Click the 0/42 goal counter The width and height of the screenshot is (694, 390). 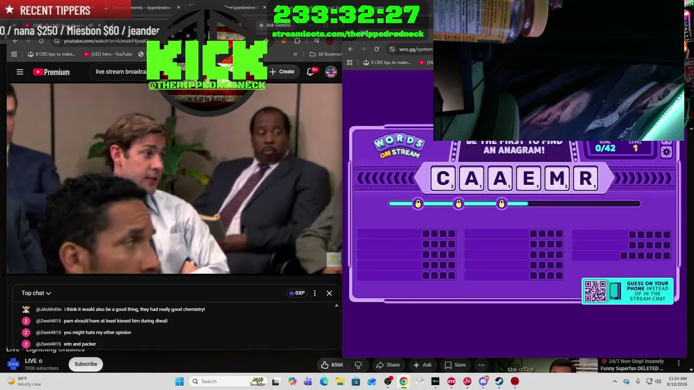[x=605, y=147]
